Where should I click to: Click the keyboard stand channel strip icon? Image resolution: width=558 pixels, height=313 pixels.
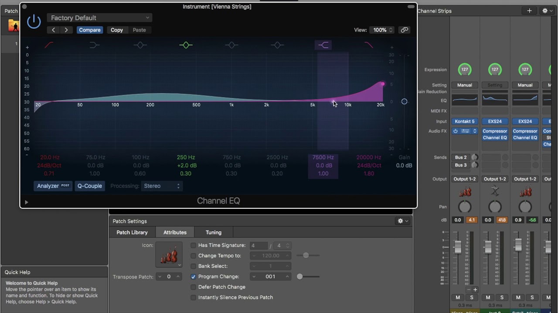pos(495,192)
